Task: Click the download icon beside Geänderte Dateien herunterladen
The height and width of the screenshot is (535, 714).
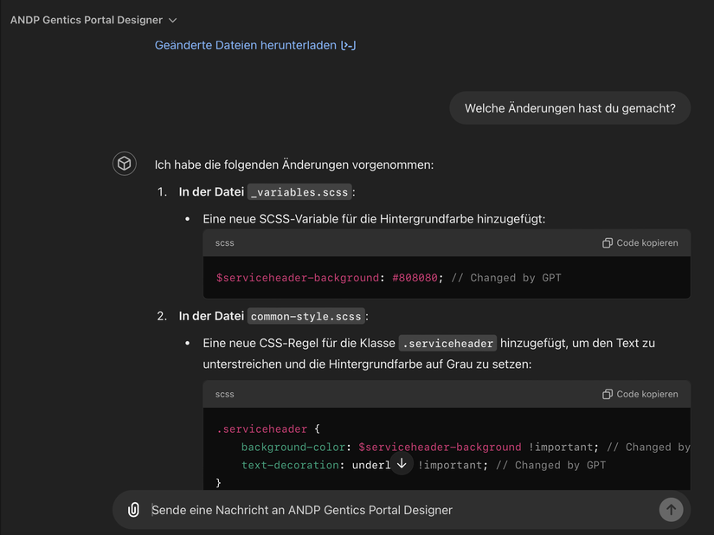Action: pos(349,45)
